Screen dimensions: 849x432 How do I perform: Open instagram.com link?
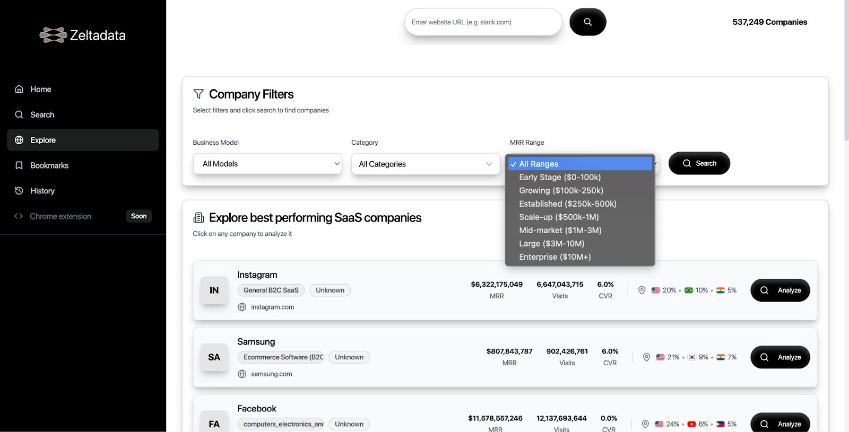pos(272,307)
